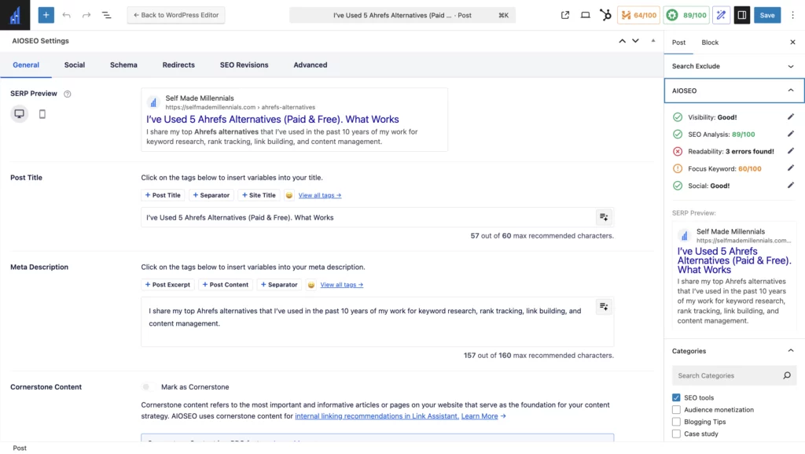805x454 pixels.
Task: Open the Document Overview list icon
Action: (x=107, y=14)
